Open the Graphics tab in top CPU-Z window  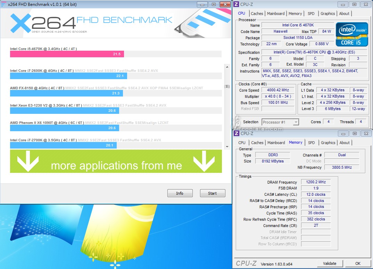coord(328,14)
